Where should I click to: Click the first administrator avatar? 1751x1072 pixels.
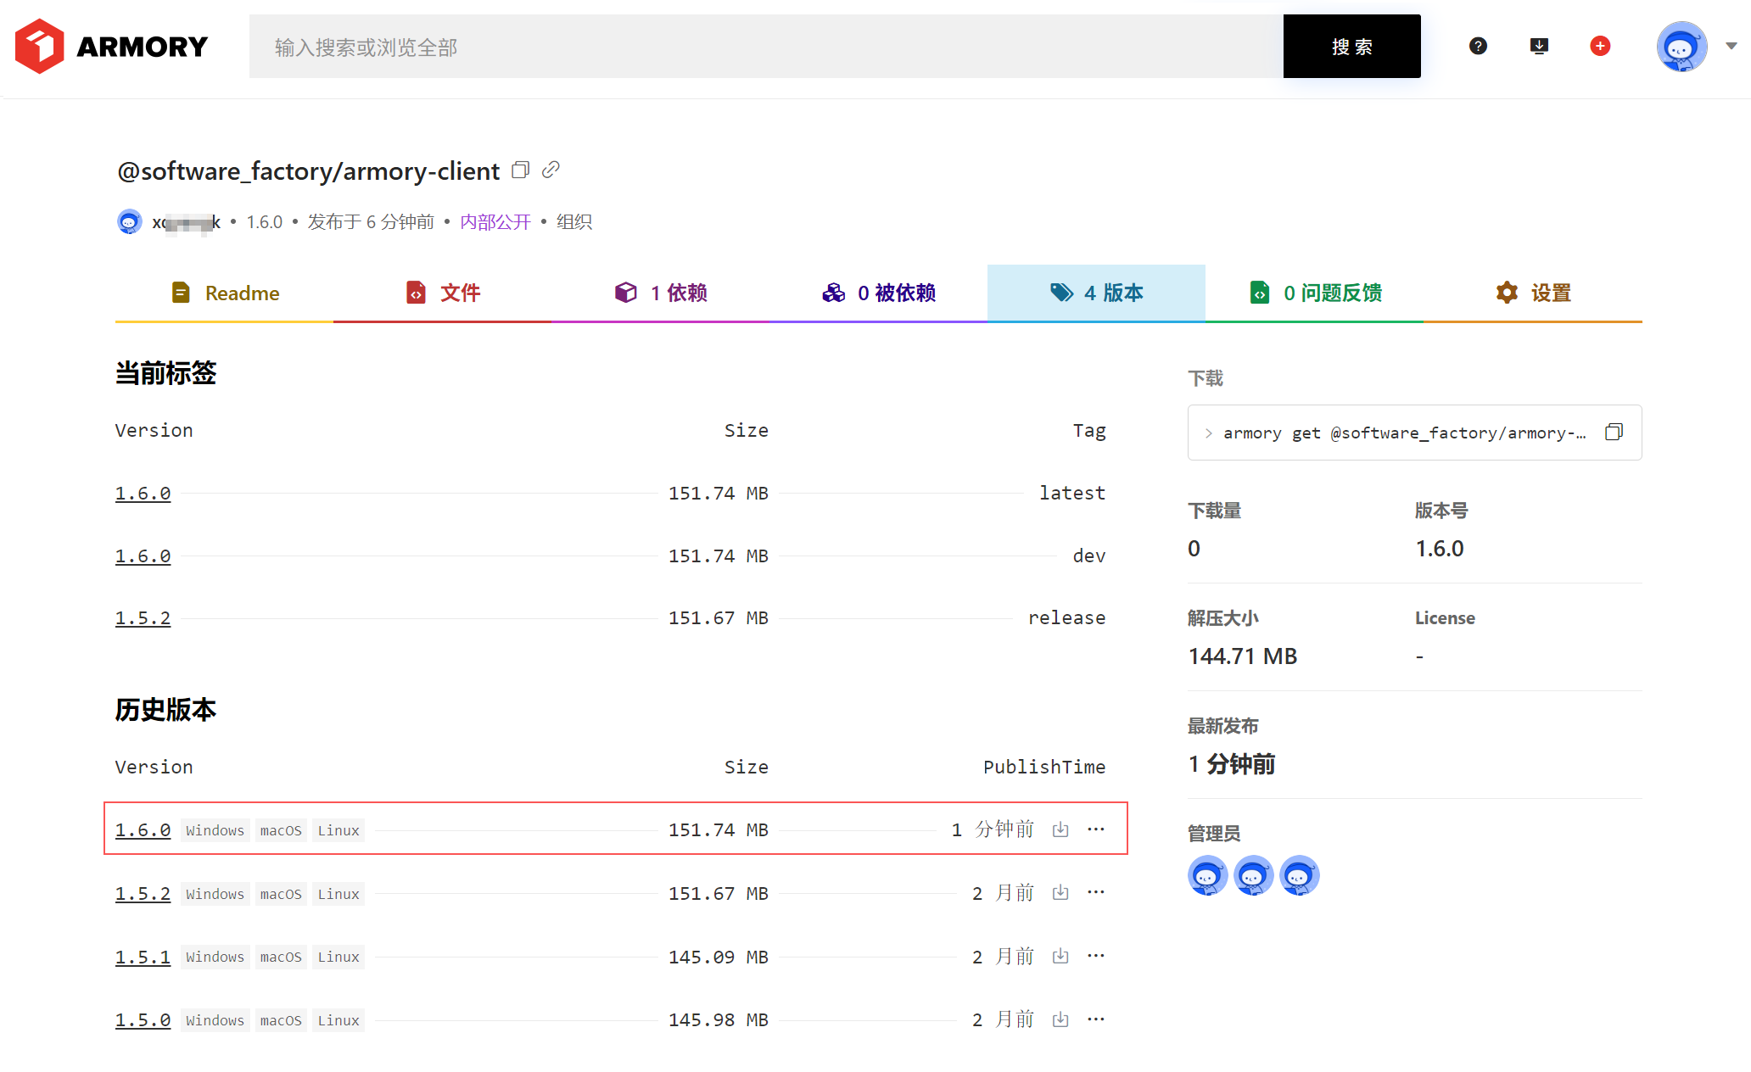tap(1207, 875)
